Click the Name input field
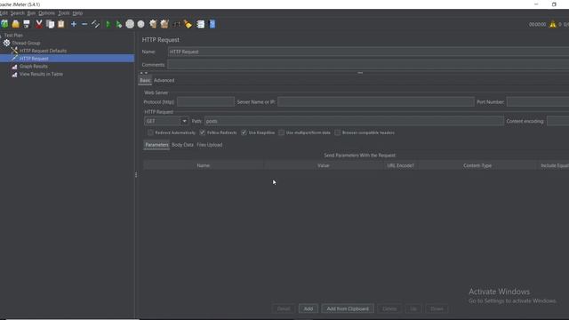The height and width of the screenshot is (320, 569). pos(368,52)
